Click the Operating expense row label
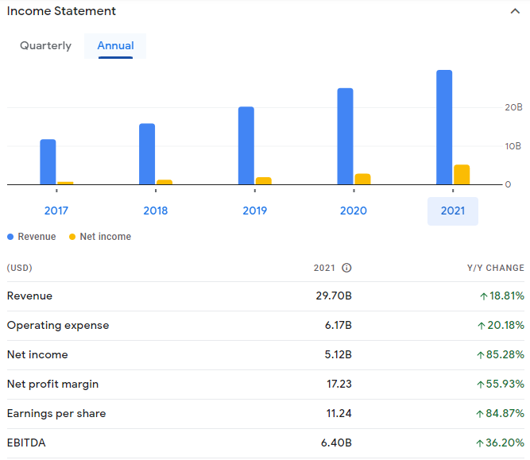This screenshot has width=530, height=460. click(x=58, y=325)
